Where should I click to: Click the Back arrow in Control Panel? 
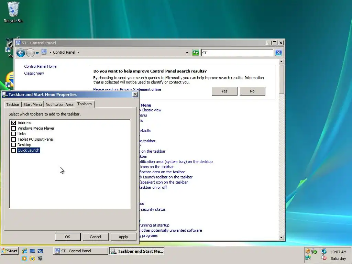coord(21,53)
